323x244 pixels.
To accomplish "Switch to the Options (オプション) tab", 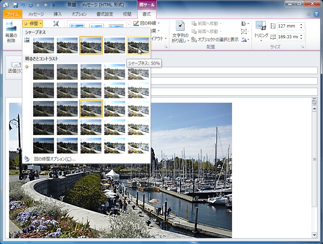I will pyautogui.click(x=79, y=14).
